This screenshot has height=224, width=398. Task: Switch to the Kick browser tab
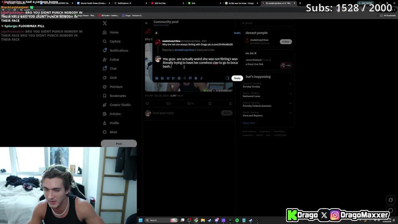click(205, 3)
